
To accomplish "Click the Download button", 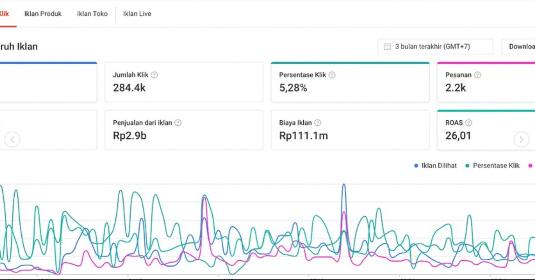I will 520,46.
